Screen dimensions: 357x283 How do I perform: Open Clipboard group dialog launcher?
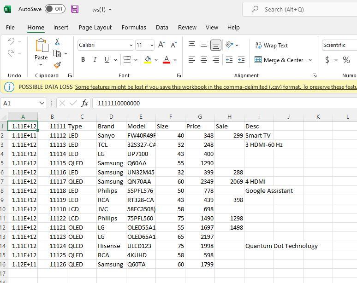click(70, 75)
